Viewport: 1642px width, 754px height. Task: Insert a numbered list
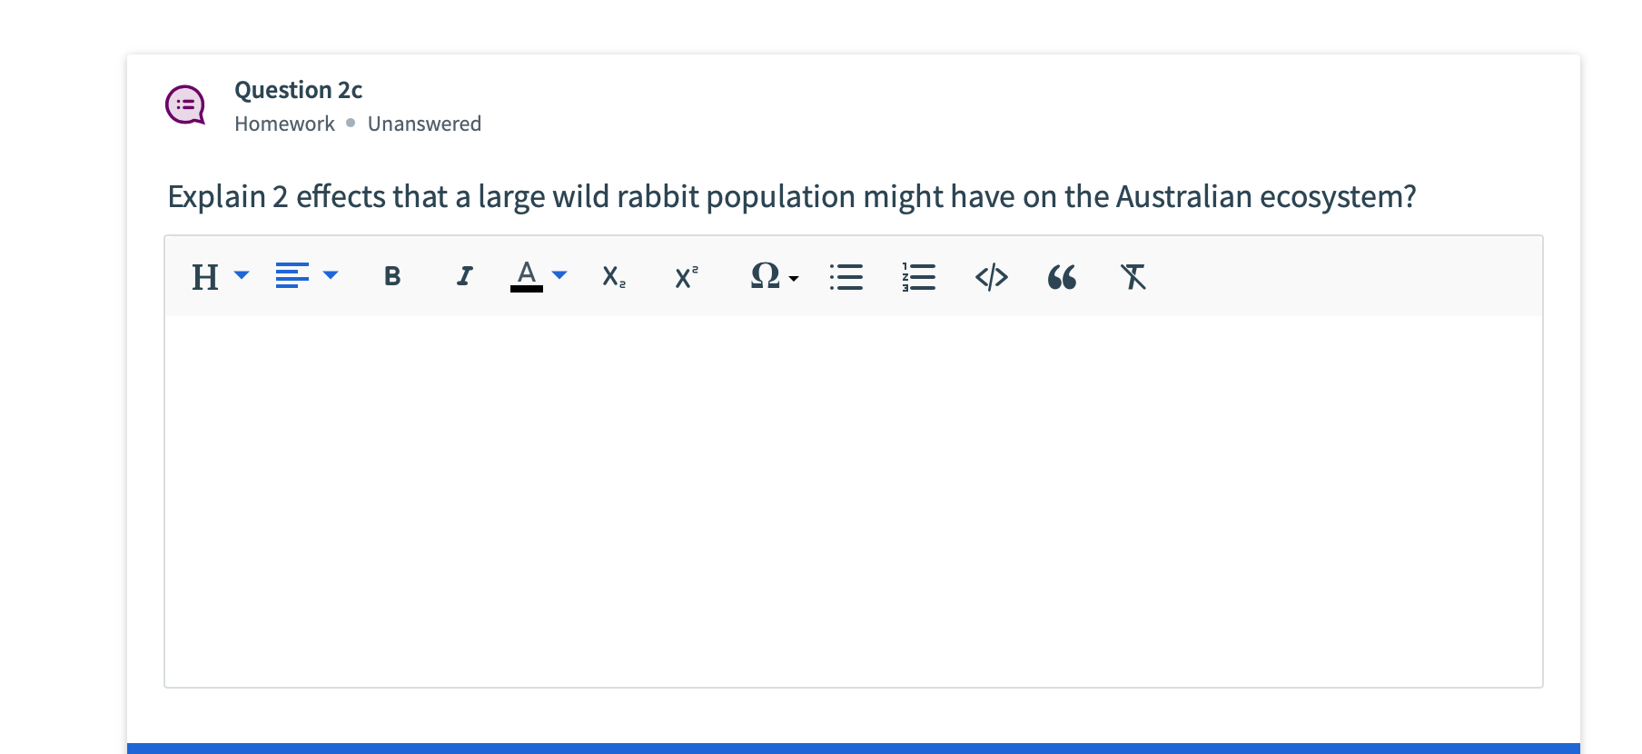coord(919,276)
